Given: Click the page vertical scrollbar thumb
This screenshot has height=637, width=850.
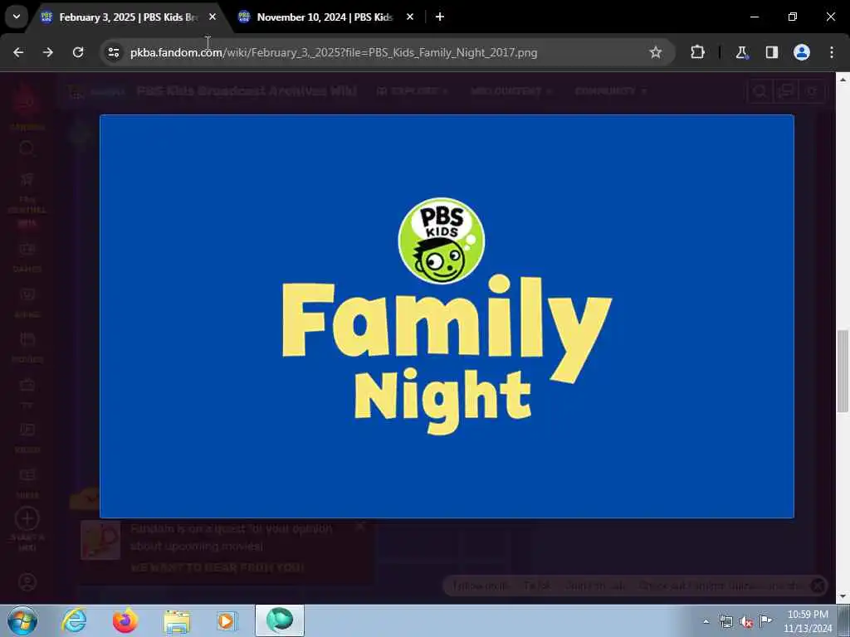Looking at the screenshot, I should (x=843, y=371).
